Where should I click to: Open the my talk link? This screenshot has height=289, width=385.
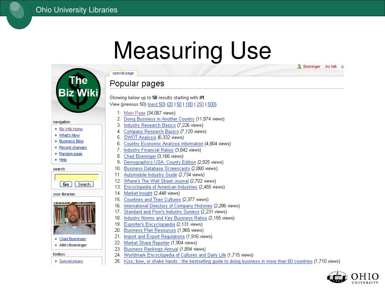coord(331,66)
